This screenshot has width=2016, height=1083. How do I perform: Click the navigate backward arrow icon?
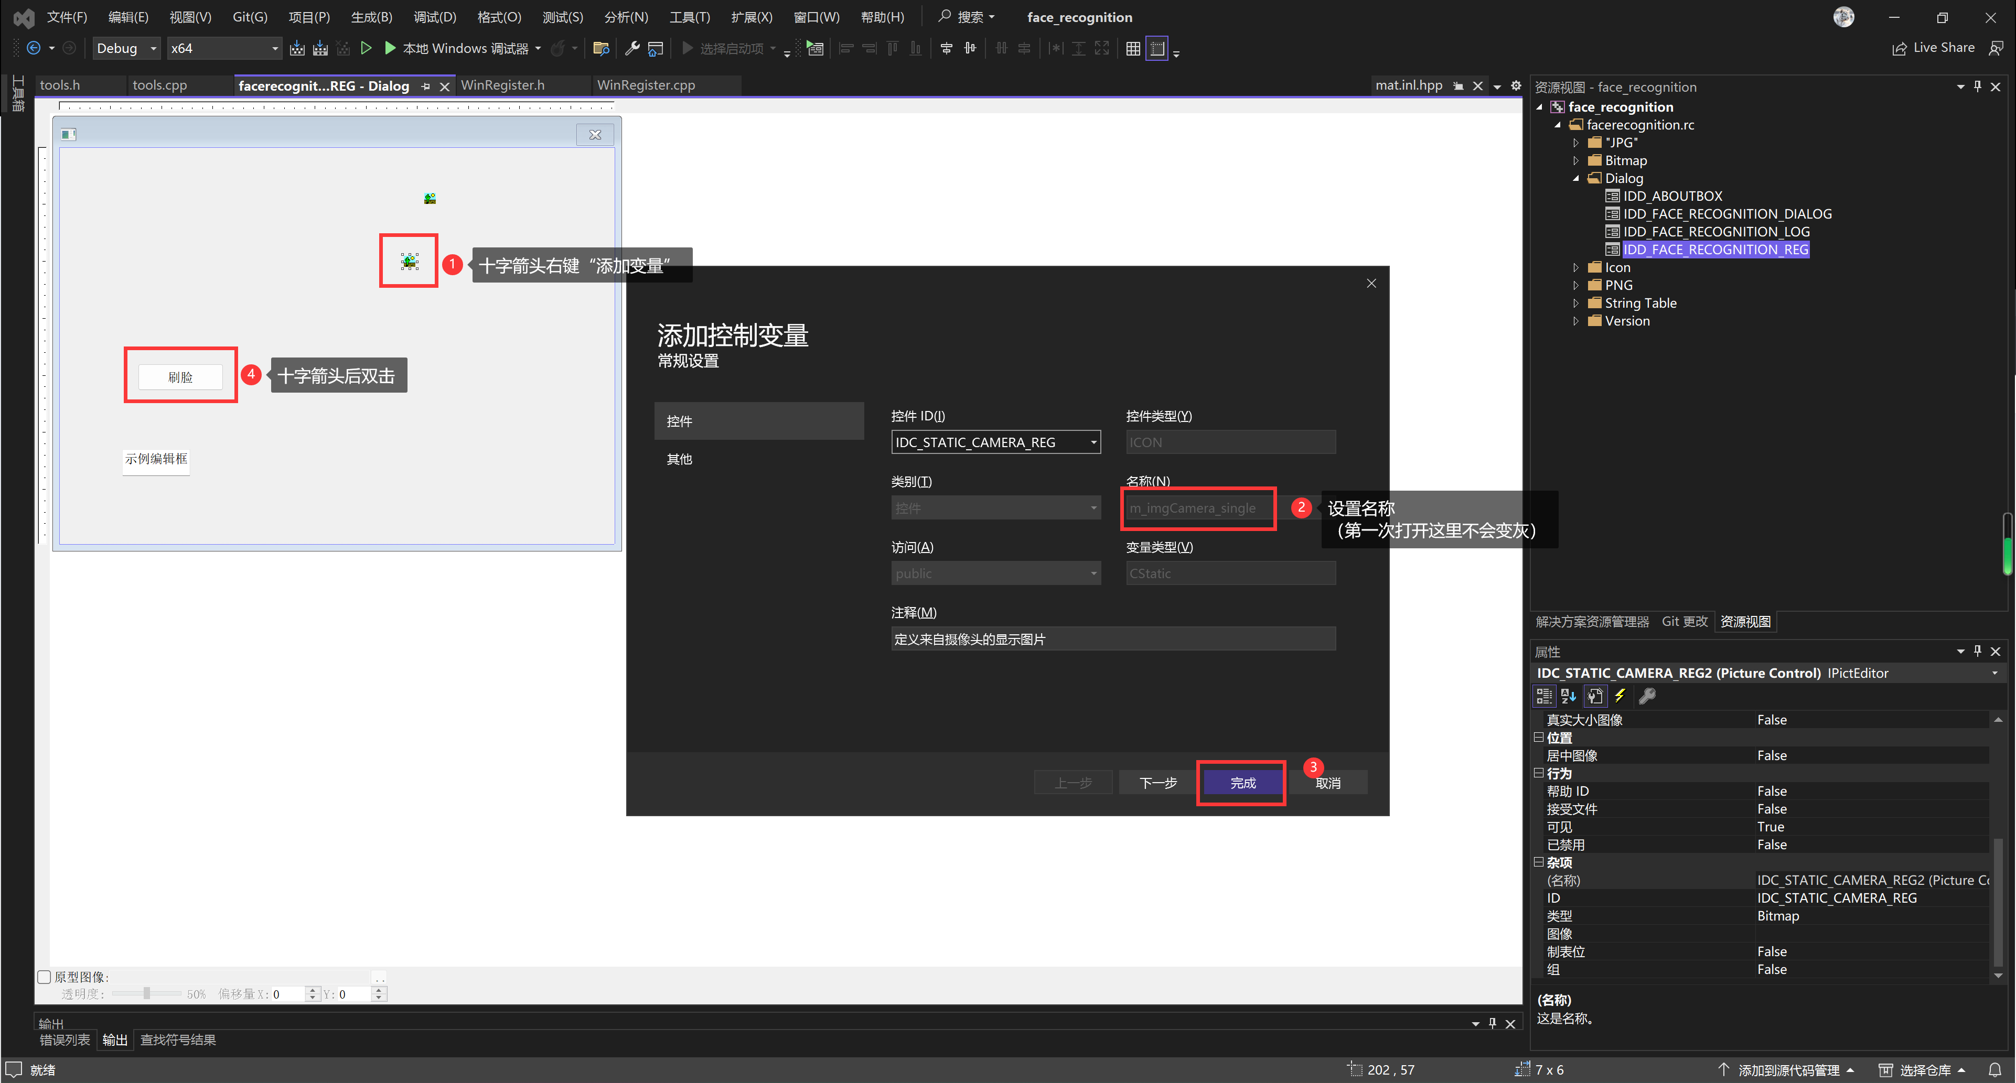[x=34, y=49]
